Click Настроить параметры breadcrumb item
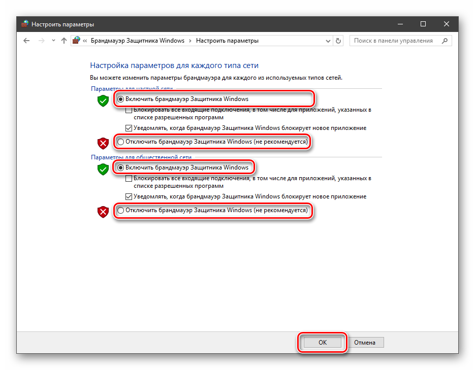Viewport: 475px width, 370px height. click(x=227, y=41)
